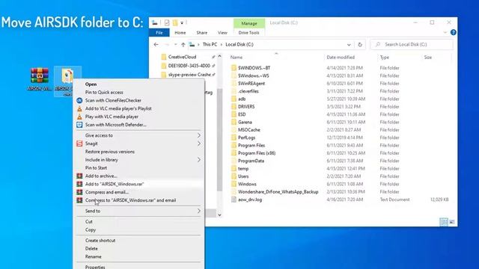Expand Include in library submenu
Viewport: 479px width, 269px height.
click(199, 160)
